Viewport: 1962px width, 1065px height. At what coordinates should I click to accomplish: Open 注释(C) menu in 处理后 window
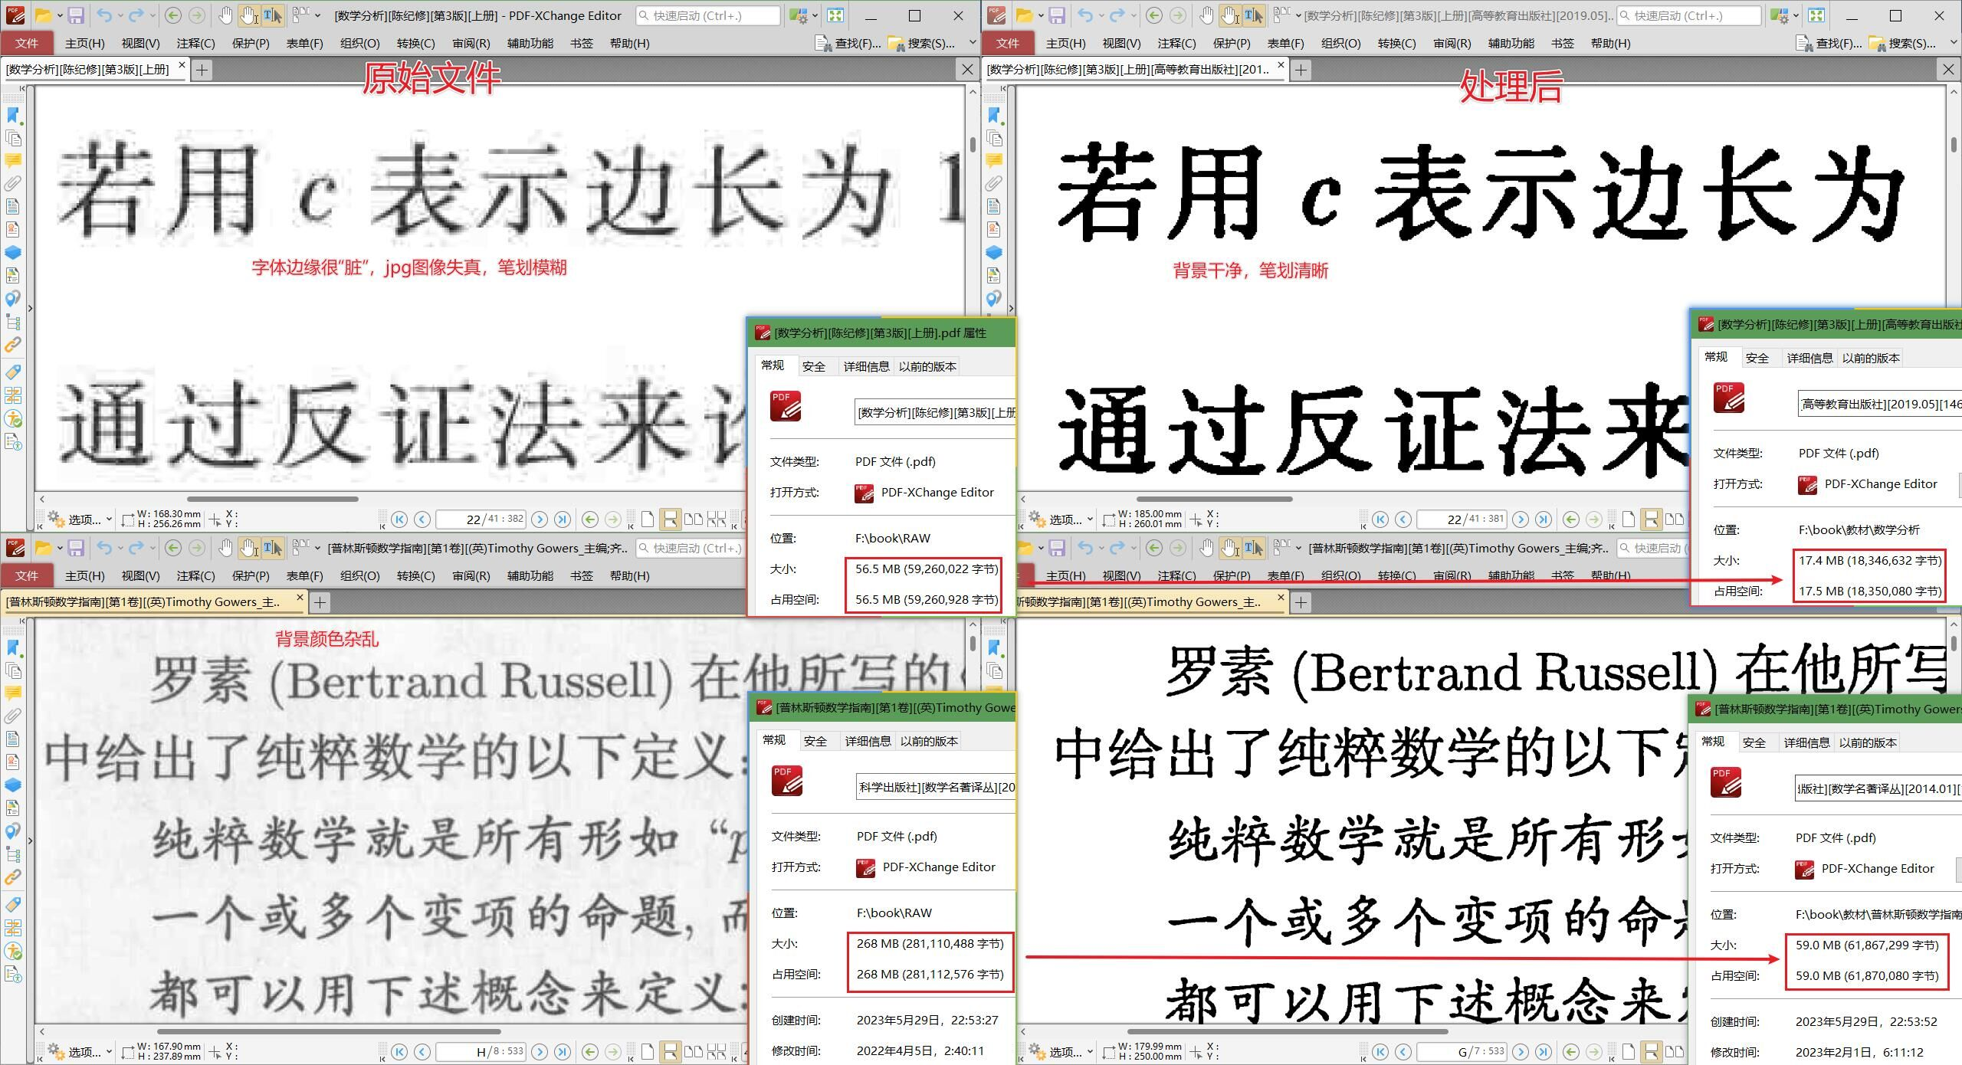pos(1176,44)
